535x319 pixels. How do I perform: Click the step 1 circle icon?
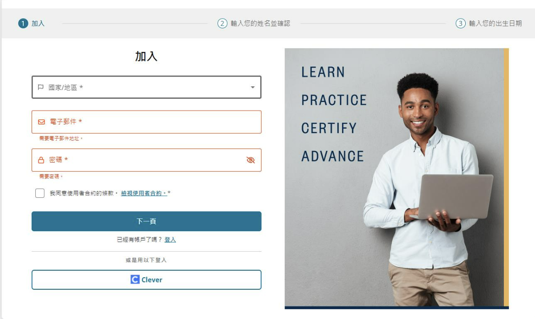coord(23,24)
